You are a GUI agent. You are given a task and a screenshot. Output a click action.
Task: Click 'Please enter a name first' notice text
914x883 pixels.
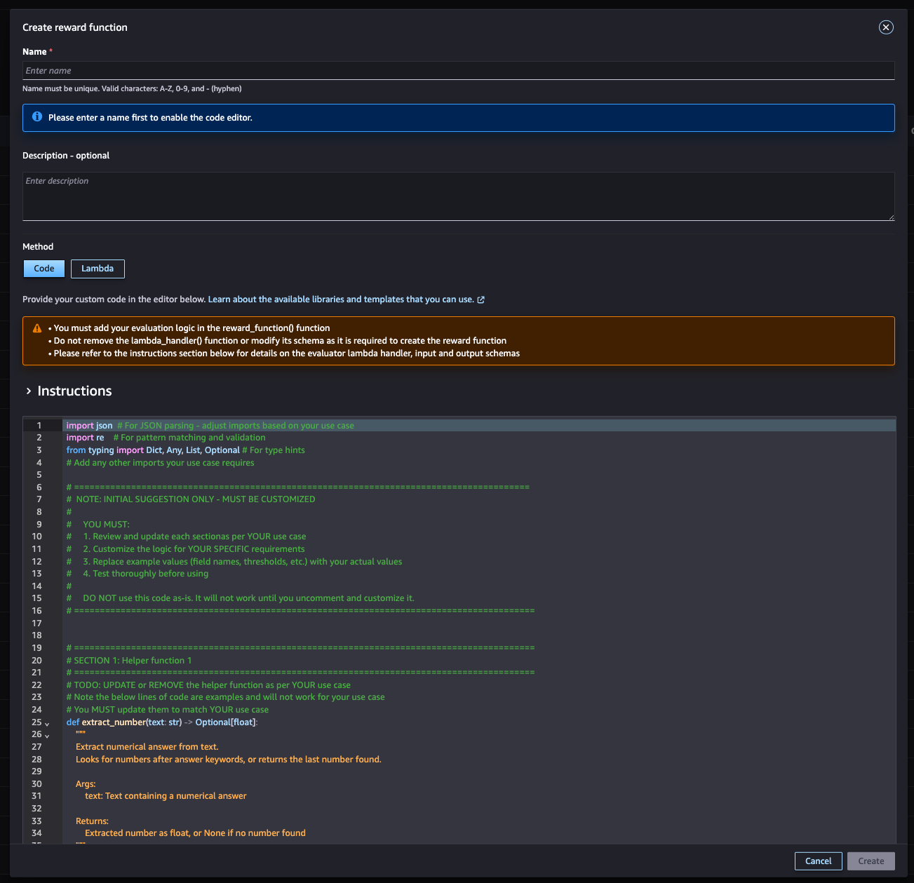pos(150,118)
